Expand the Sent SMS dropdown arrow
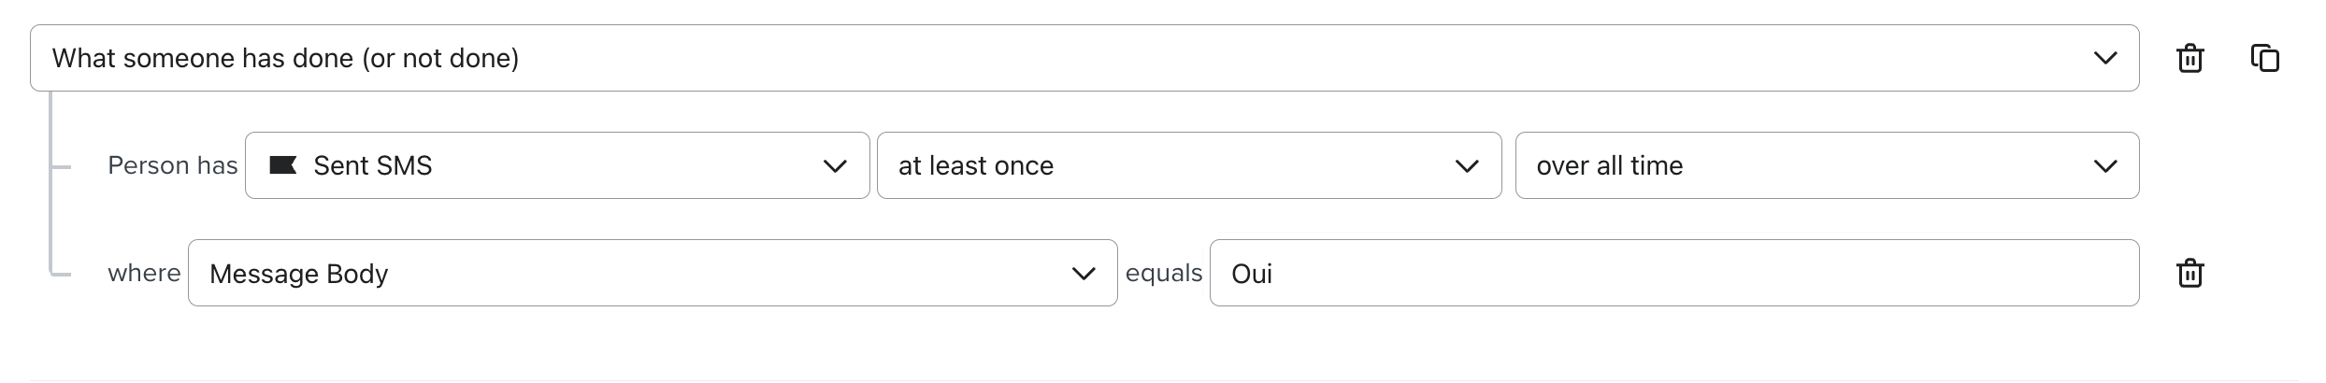This screenshot has width=2326, height=383. pos(835,166)
